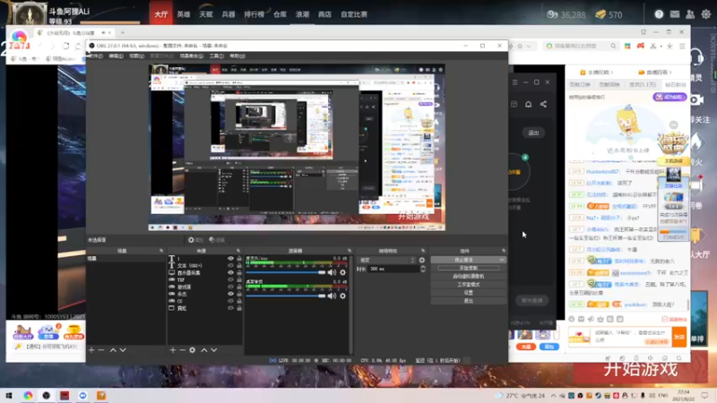This screenshot has width=717, height=403.
Task: Pop out the Audio Mixer dock with its header icon
Action: [x=350, y=251]
